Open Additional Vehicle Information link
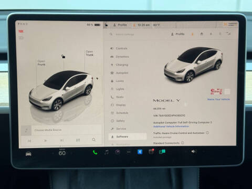The width and height of the screenshot is (252, 189). [171, 127]
